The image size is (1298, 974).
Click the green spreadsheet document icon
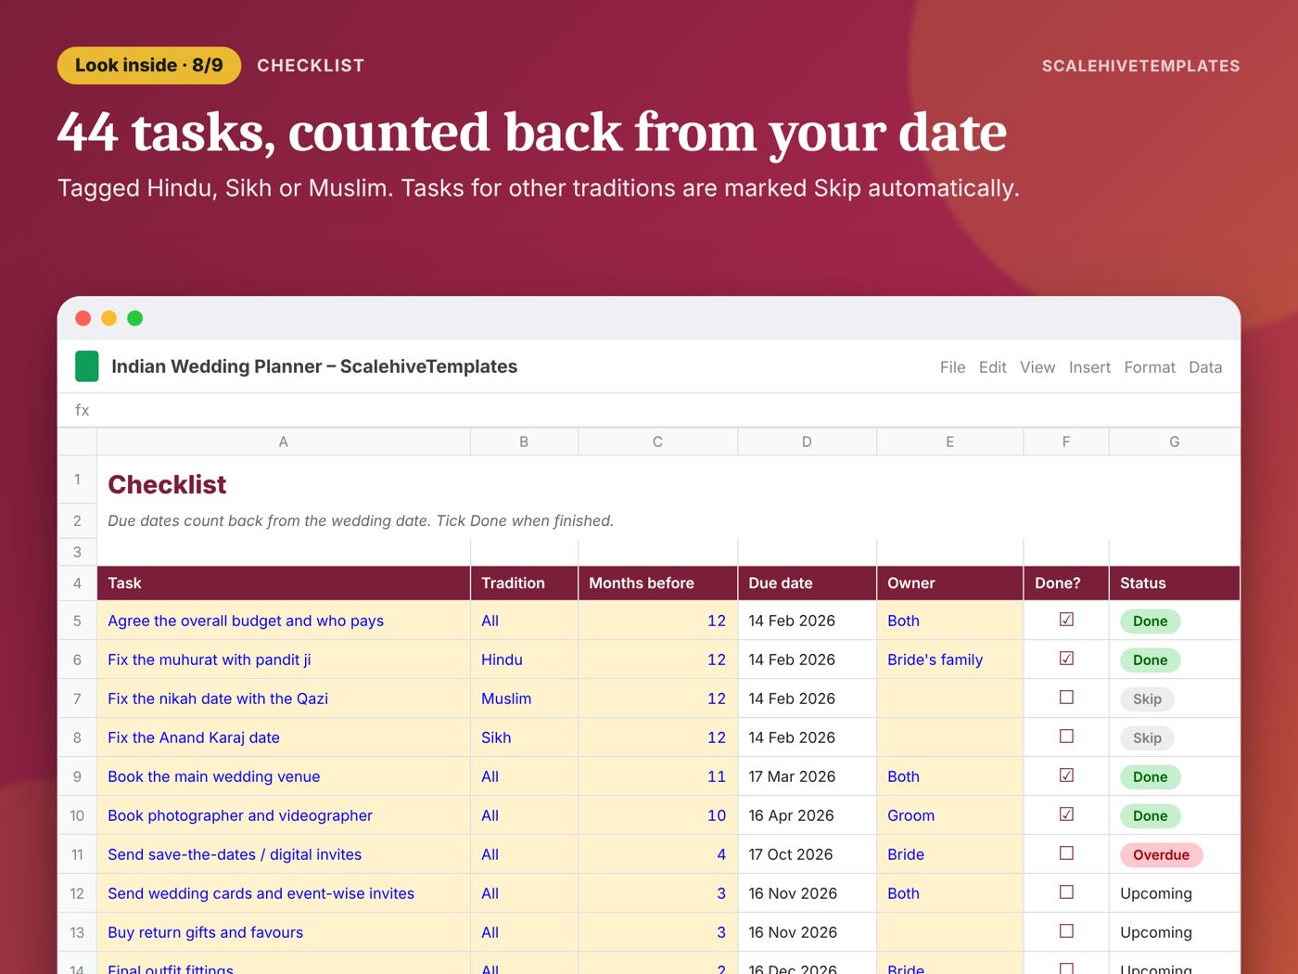point(86,366)
